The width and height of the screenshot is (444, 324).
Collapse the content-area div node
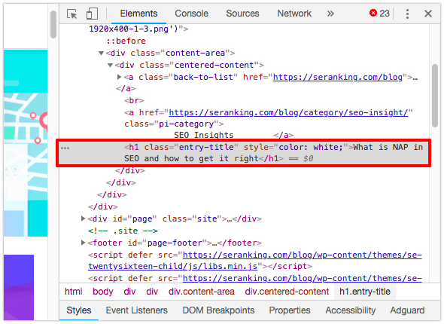point(101,53)
